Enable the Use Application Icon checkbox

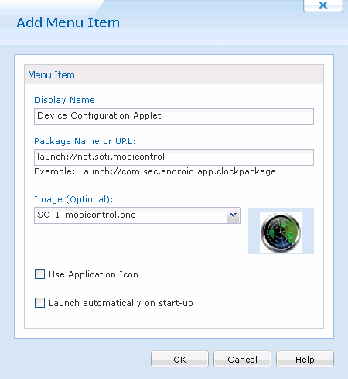coord(39,274)
